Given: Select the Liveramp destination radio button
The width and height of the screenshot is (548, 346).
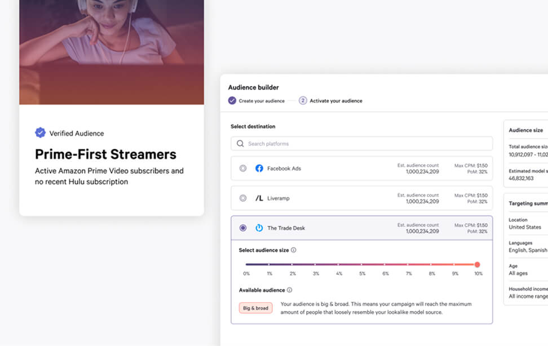Looking at the screenshot, I should (x=242, y=198).
